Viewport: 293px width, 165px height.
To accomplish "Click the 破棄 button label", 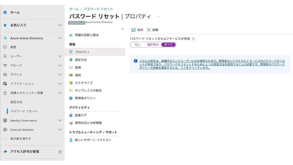I will point(155,30).
